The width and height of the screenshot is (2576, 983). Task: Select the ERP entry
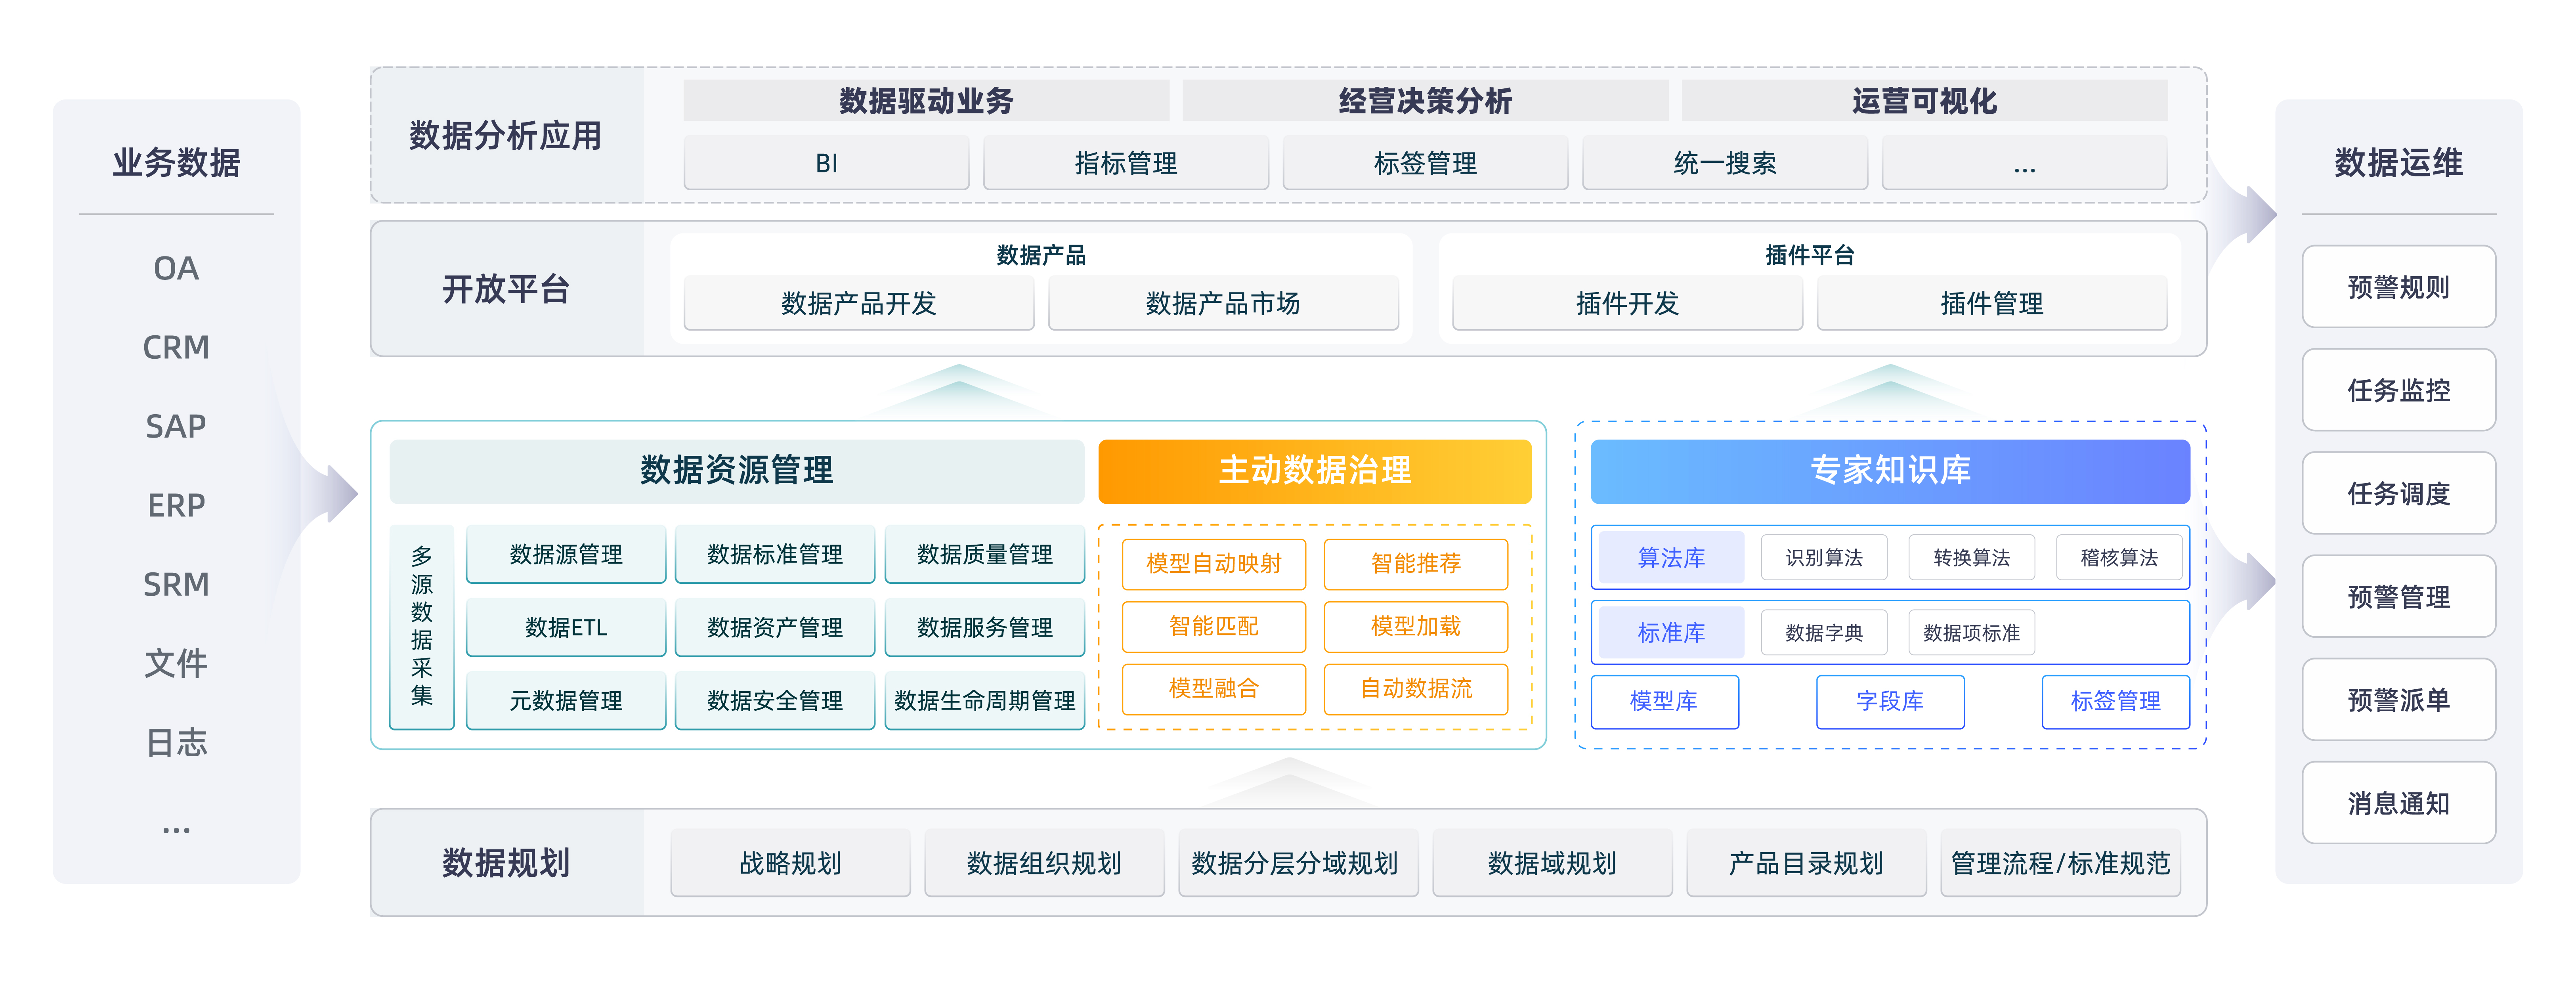pyautogui.click(x=176, y=505)
